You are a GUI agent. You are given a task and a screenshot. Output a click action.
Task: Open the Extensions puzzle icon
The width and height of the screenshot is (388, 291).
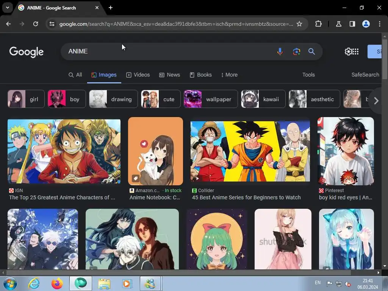click(x=318, y=24)
